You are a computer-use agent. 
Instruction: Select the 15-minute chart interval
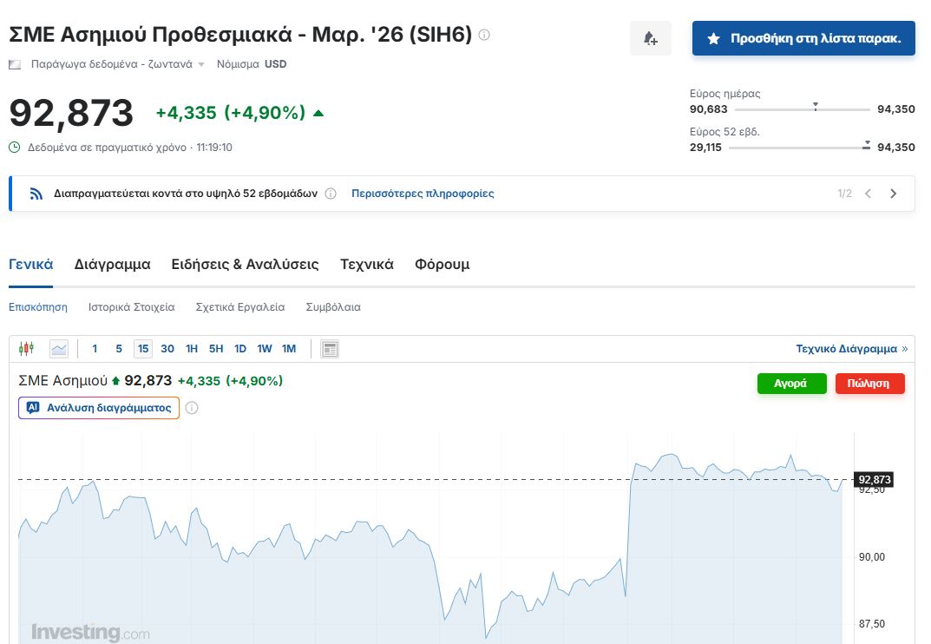tap(143, 349)
